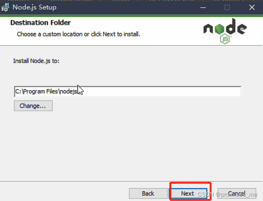This screenshot has width=263, height=201.
Task: Click the 'Node.js Setup' title text
Action: point(34,7)
